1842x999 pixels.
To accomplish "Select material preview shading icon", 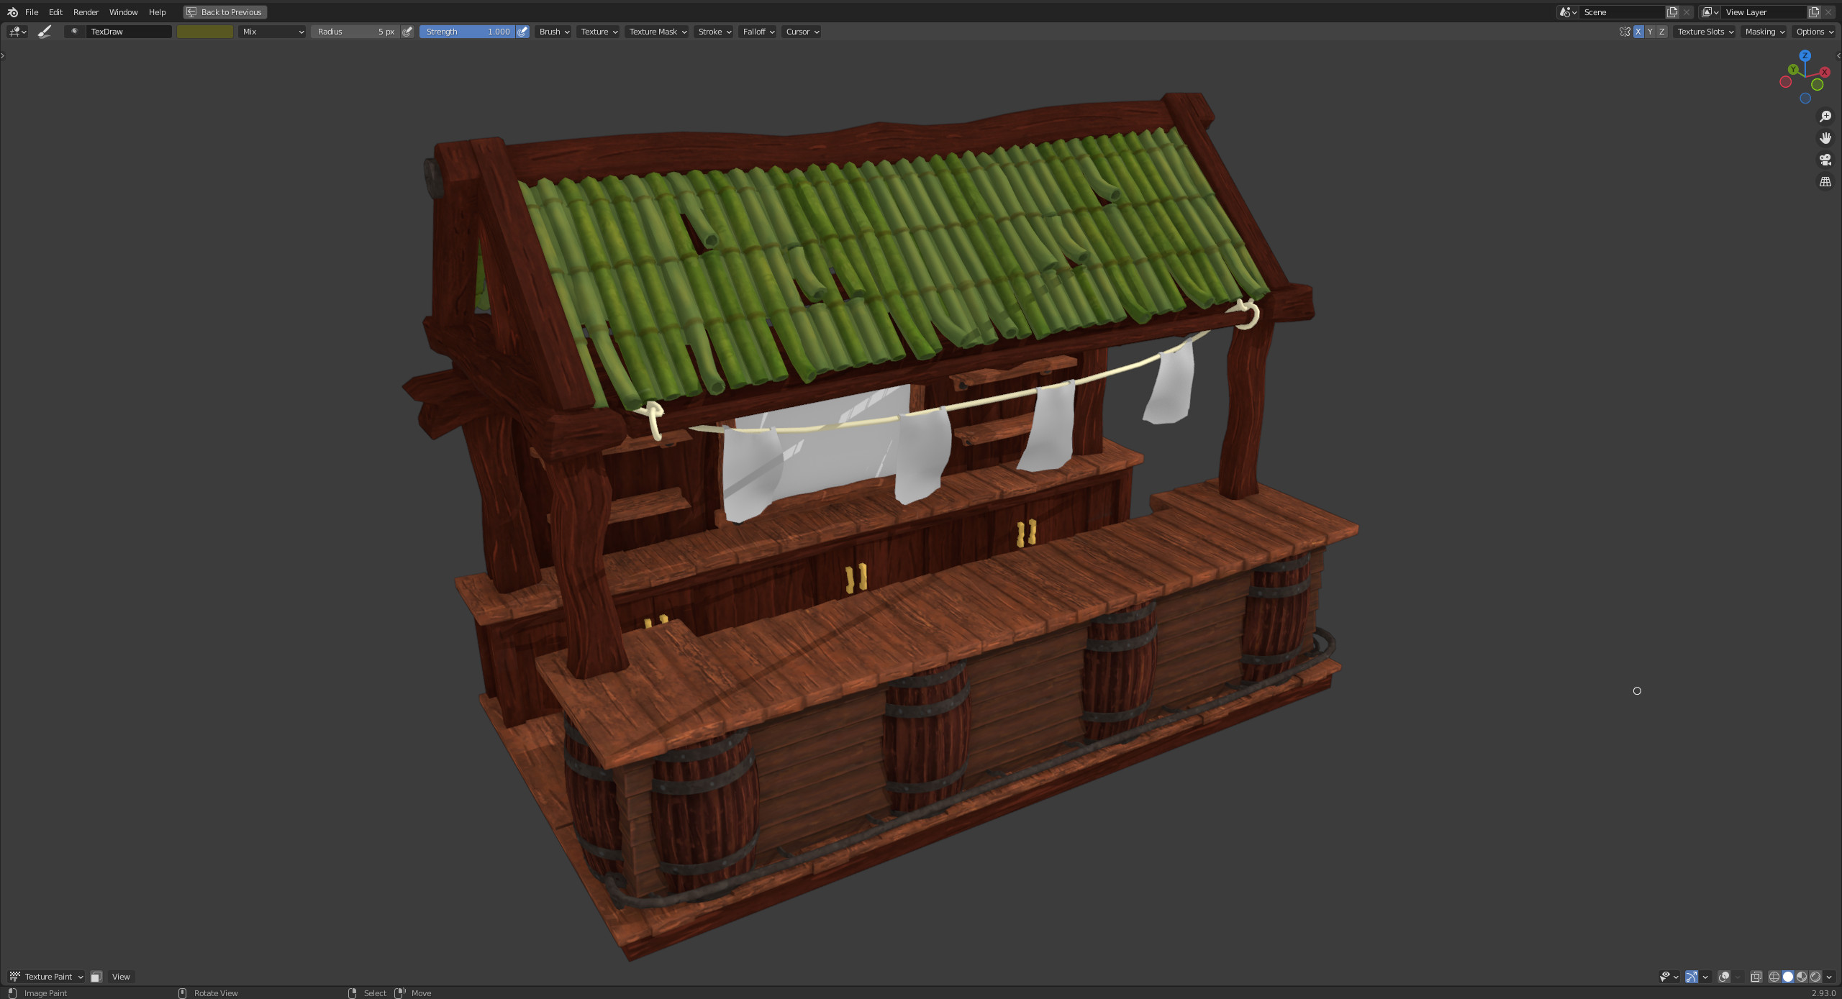I will pyautogui.click(x=1802, y=977).
